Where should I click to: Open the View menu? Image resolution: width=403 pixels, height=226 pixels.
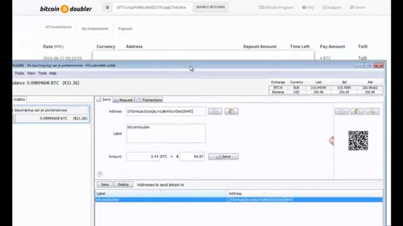click(31, 73)
